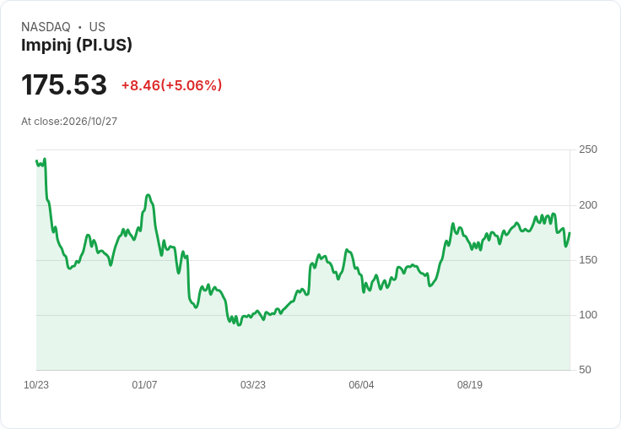The width and height of the screenshot is (621, 429).
Task: Click the 100 y-axis price label
Action: click(x=588, y=315)
